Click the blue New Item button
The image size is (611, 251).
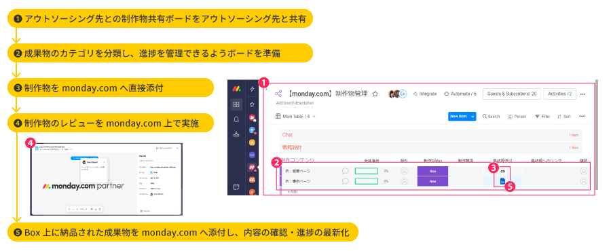459,117
